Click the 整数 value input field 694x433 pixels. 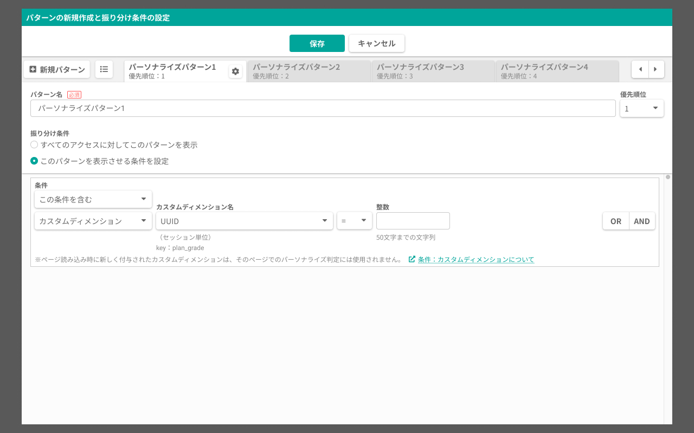[413, 221]
